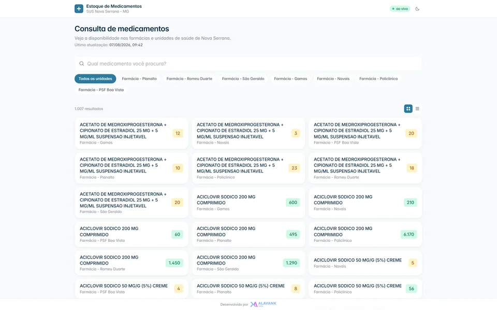Open Aciclovir creme card for Farmácia - Policlínica
The width and height of the screenshot is (497, 310).
click(366, 288)
